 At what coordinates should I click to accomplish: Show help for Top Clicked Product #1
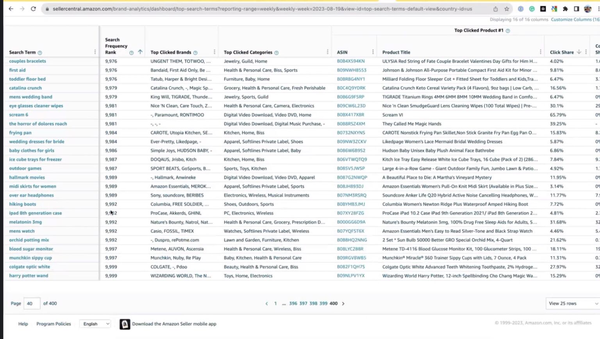(508, 30)
